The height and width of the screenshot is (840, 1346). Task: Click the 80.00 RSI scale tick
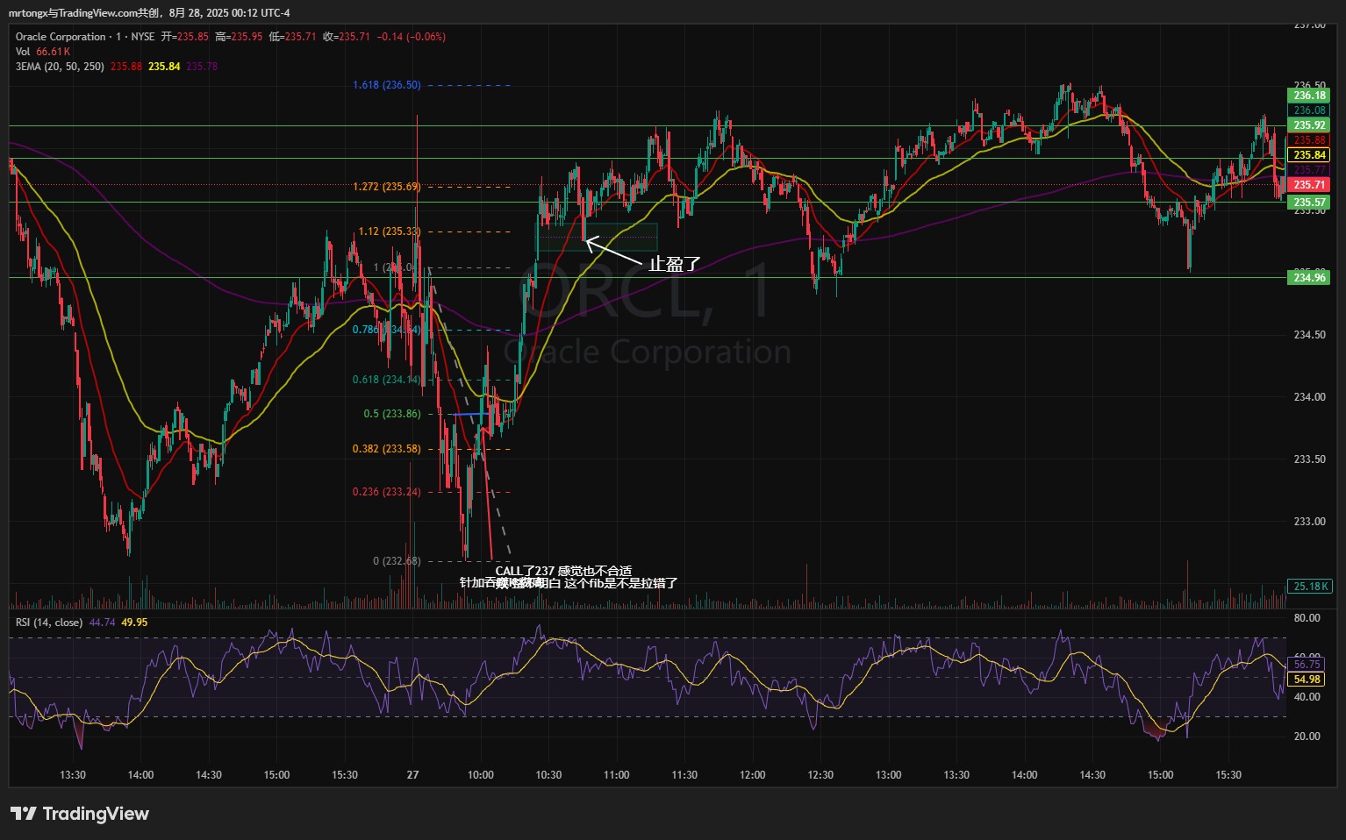1307,618
